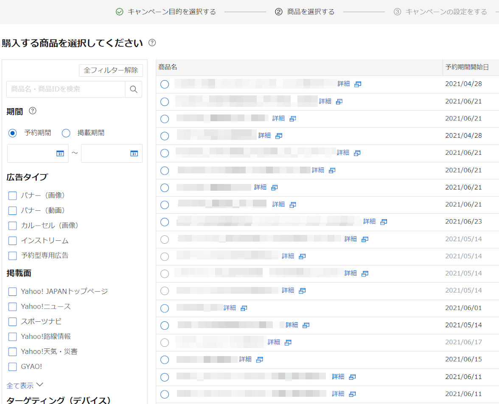Click the 全フィルター解除 button

click(111, 70)
